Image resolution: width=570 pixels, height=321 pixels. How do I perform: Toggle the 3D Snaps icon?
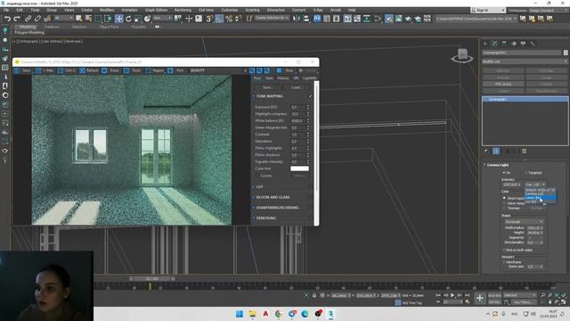click(209, 19)
